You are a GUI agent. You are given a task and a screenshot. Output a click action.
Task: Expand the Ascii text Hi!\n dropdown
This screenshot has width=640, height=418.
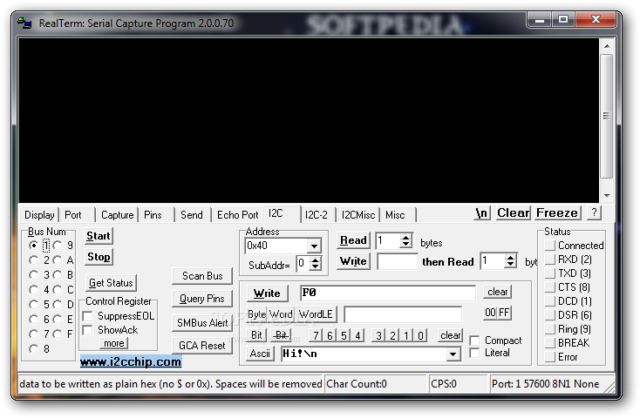point(453,354)
